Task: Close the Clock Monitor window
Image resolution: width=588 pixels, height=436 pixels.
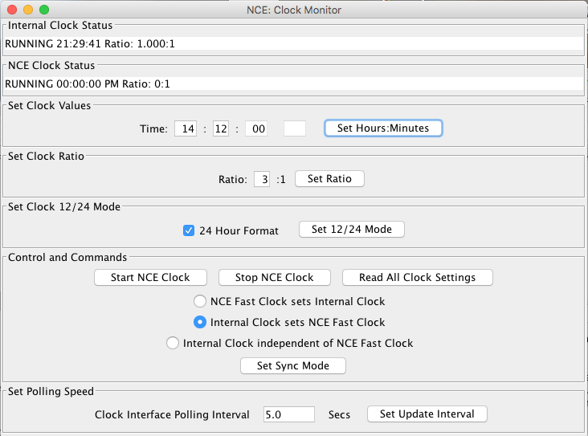Action: pyautogui.click(x=11, y=10)
